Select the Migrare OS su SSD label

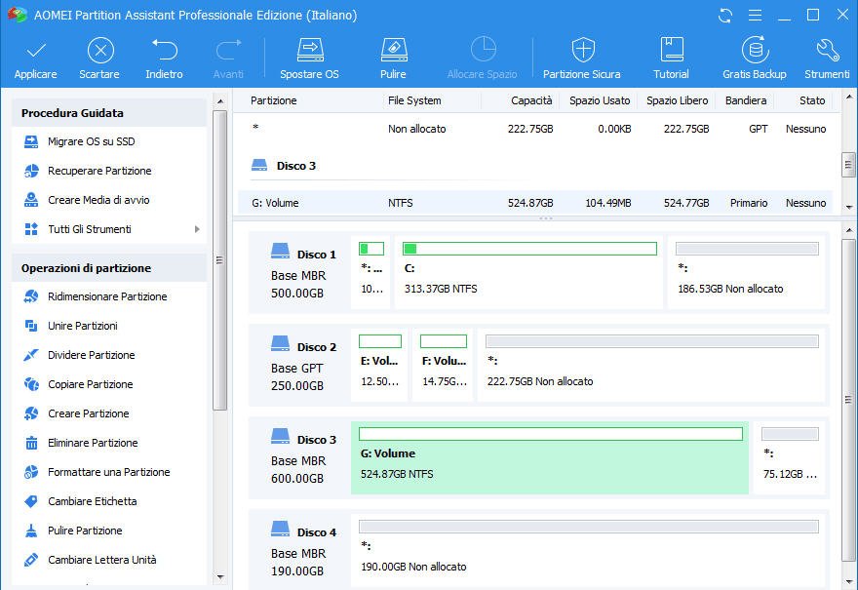[92, 141]
